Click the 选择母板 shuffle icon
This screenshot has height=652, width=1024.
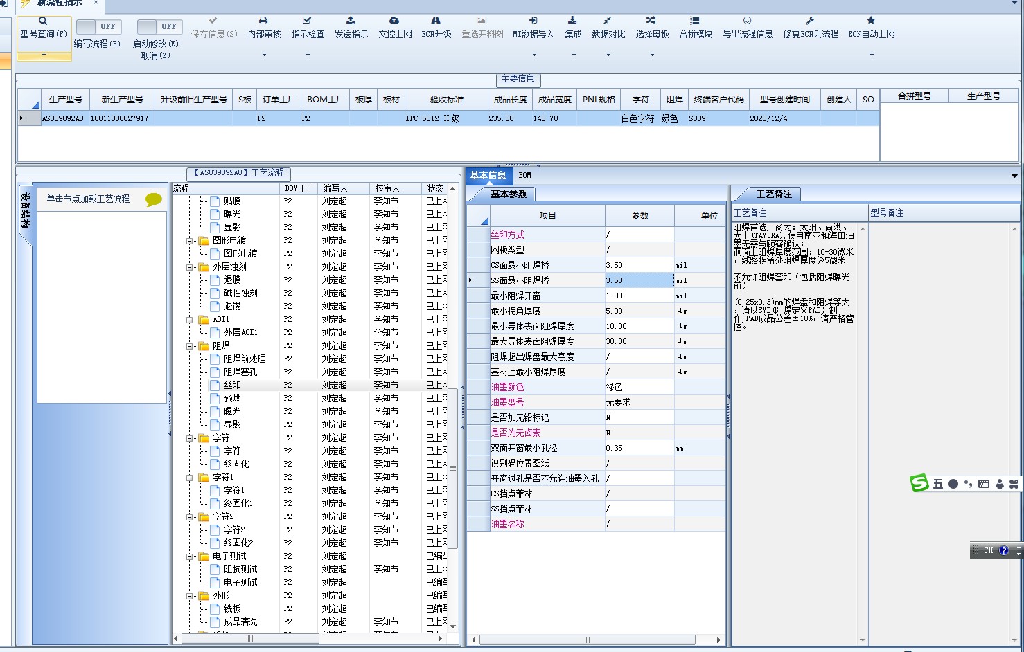pos(651,21)
